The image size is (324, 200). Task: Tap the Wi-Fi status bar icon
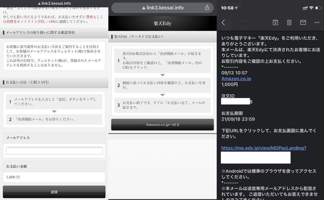pyautogui.click(x=311, y=8)
